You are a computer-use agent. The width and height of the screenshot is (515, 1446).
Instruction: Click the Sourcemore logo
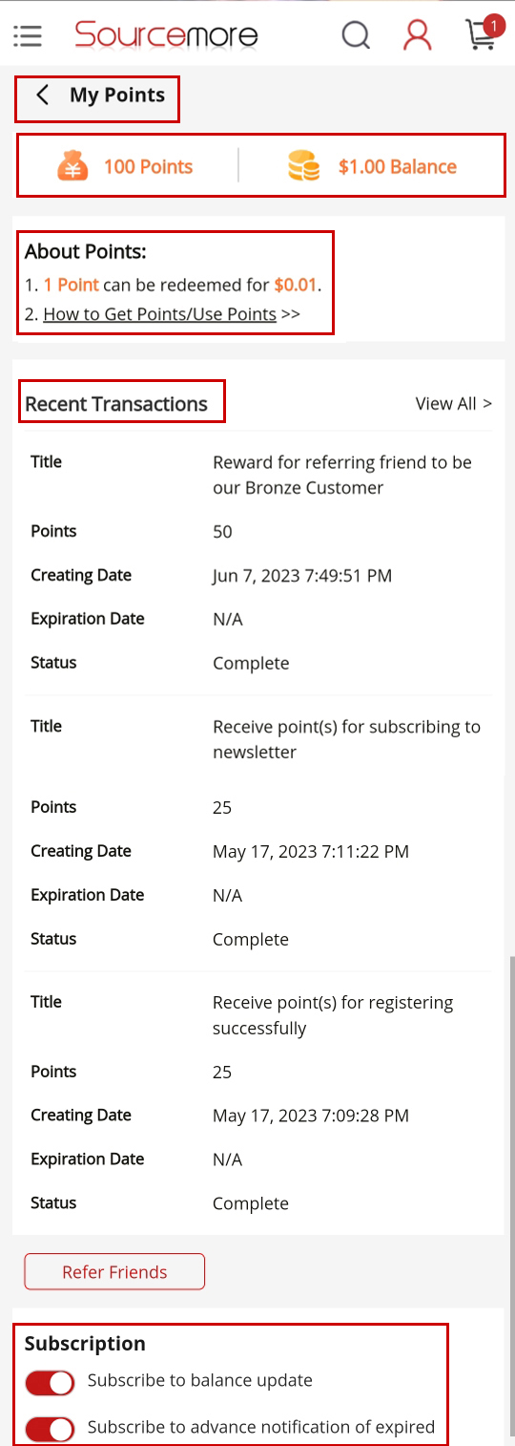(167, 35)
